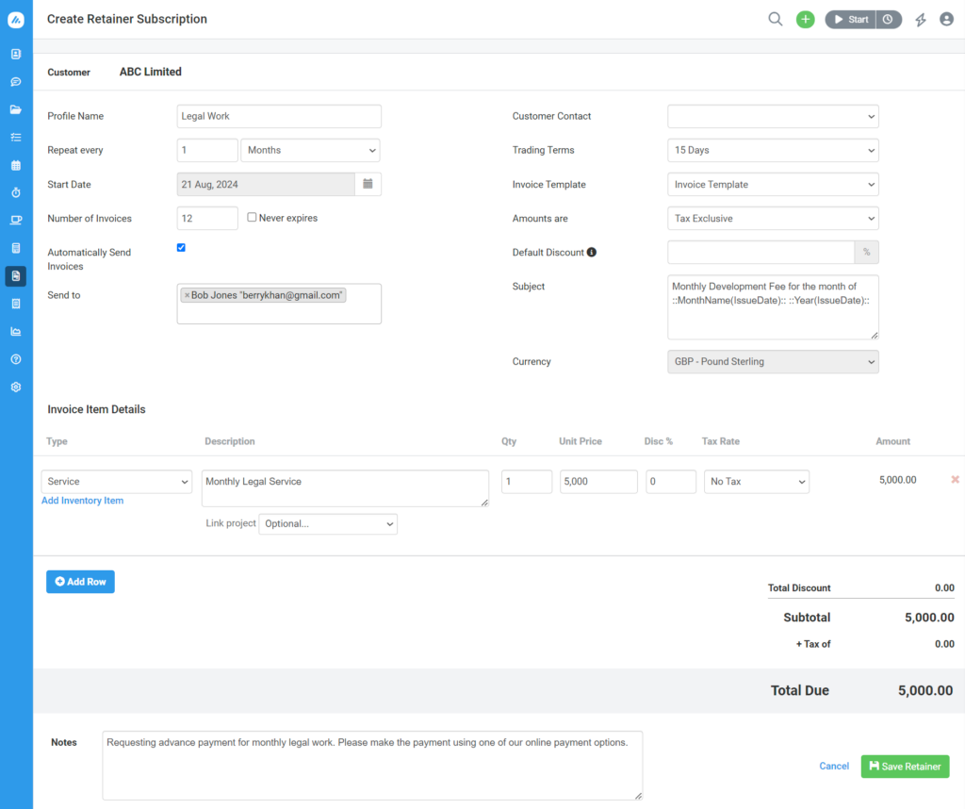Open the user profile avatar icon
The height and width of the screenshot is (809, 965).
pyautogui.click(x=946, y=19)
